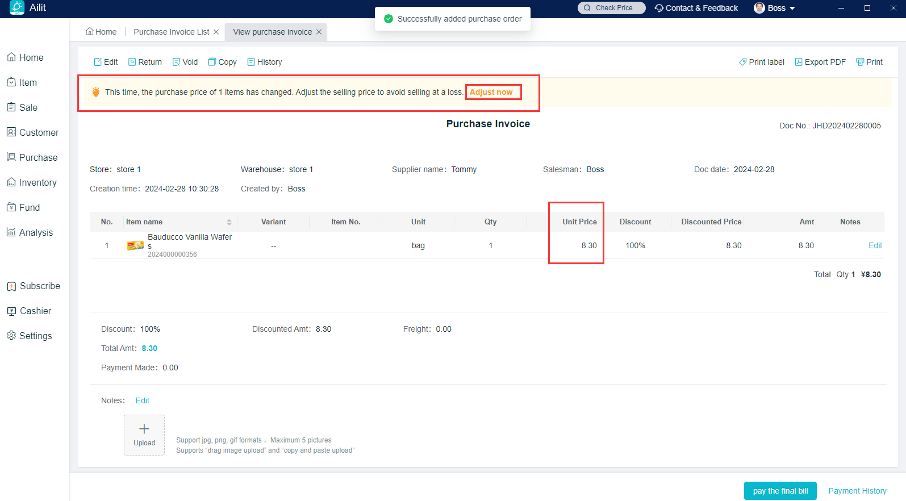The image size is (906, 501).
Task: Open the Boss user dropdown
Action: click(x=775, y=8)
